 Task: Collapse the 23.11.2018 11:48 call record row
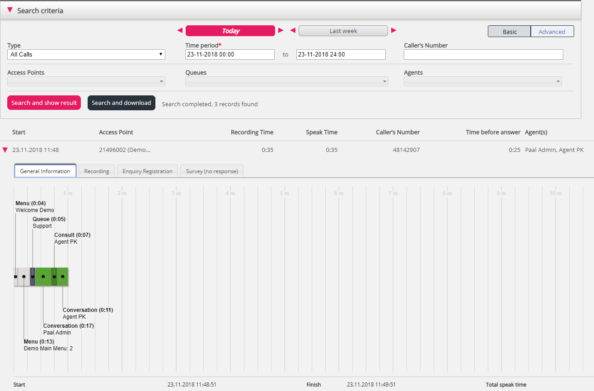pyautogui.click(x=5, y=150)
